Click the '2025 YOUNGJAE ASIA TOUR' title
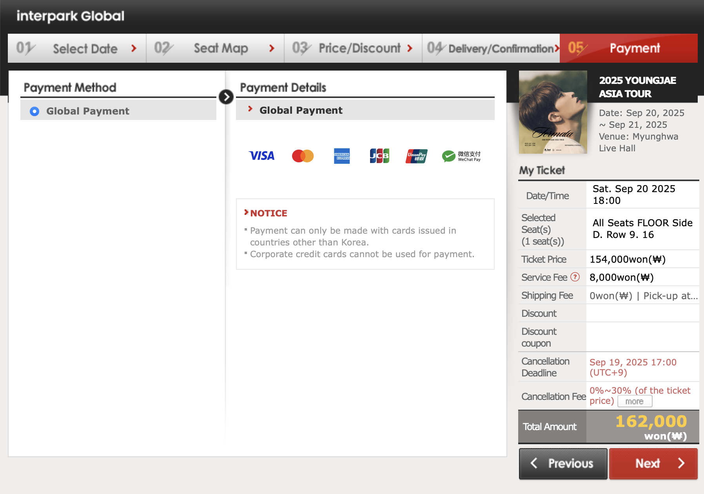 (638, 87)
